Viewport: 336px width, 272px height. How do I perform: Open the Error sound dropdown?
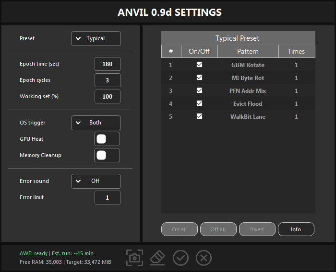96,181
